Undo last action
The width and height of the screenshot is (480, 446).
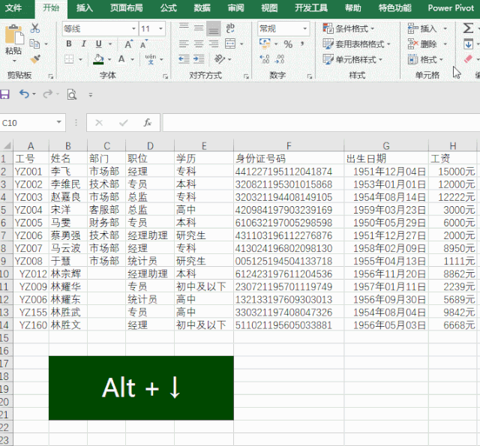click(24, 94)
